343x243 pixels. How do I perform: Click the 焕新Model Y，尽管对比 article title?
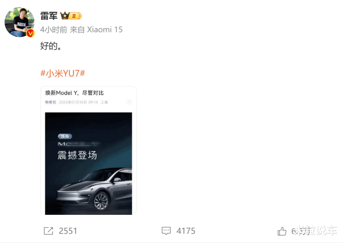(74, 93)
